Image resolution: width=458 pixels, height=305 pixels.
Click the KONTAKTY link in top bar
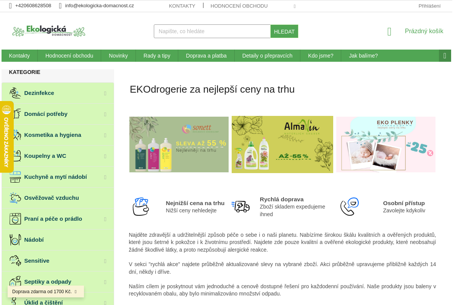(182, 6)
